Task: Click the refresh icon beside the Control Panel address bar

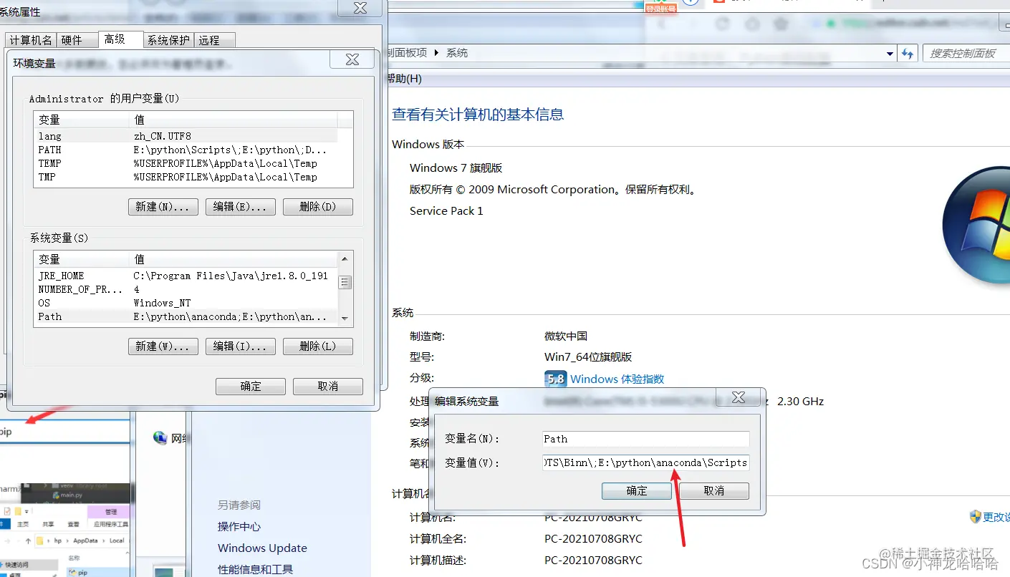Action: pos(908,53)
